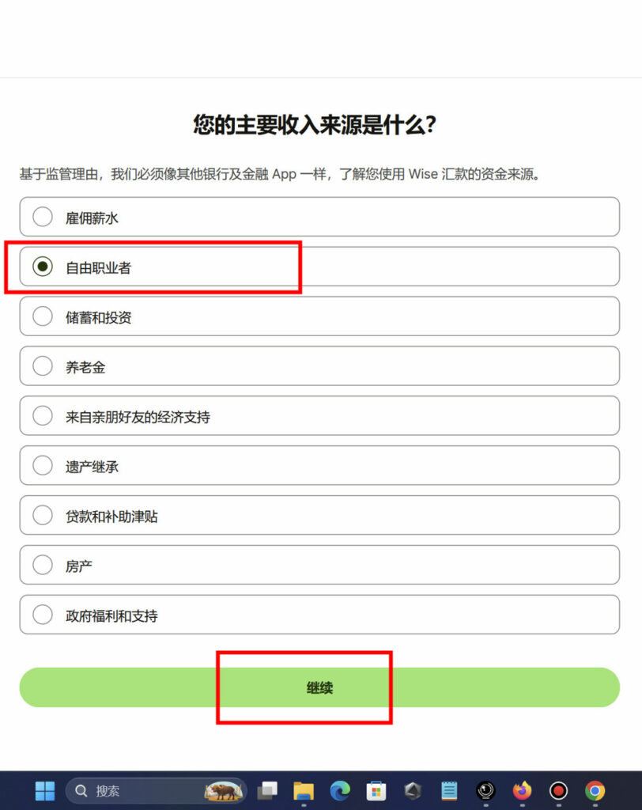
Task: Select the 贷款和补助津贴 option
Action: [x=43, y=516]
